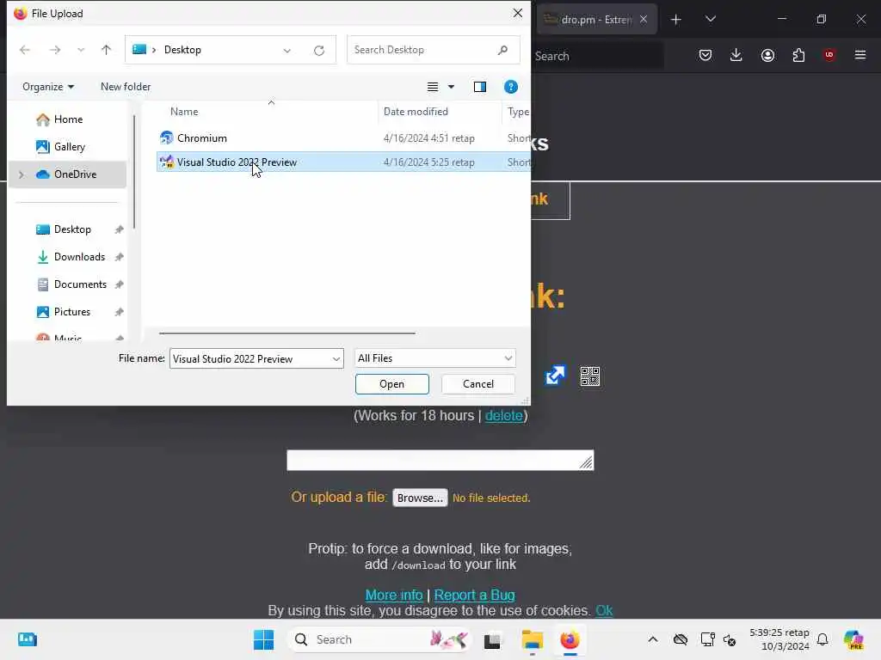This screenshot has width=881, height=660.
Task: Open pinned Downloads folder
Action: click(79, 257)
